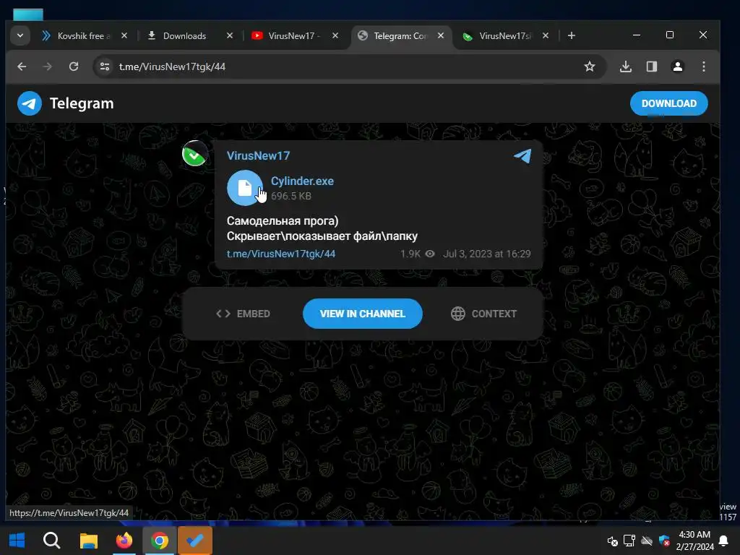Click VIEW IN CHANNEL button
740x555 pixels.
[363, 314]
